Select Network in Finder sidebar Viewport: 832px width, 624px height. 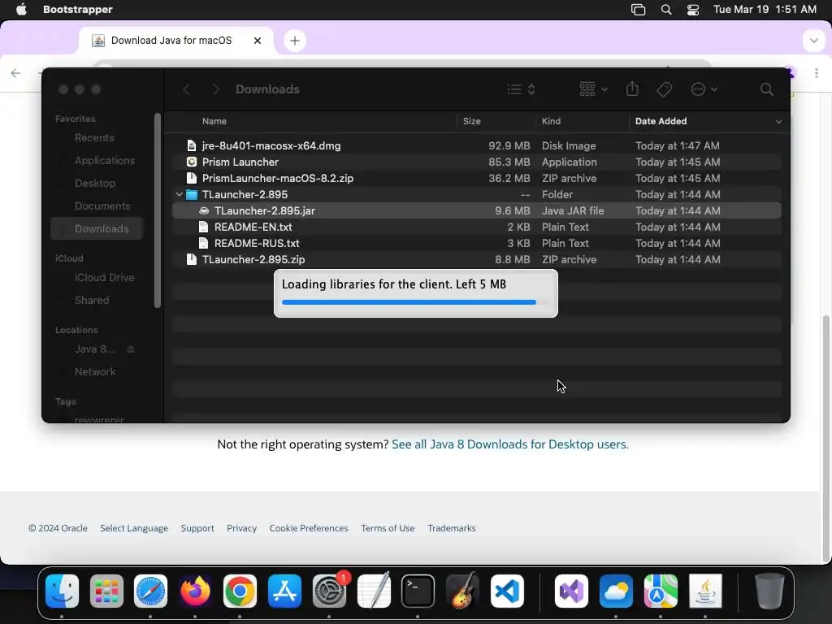pos(95,372)
